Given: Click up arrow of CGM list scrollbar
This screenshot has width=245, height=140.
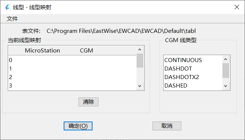Looking at the screenshot, I should tap(225, 59).
